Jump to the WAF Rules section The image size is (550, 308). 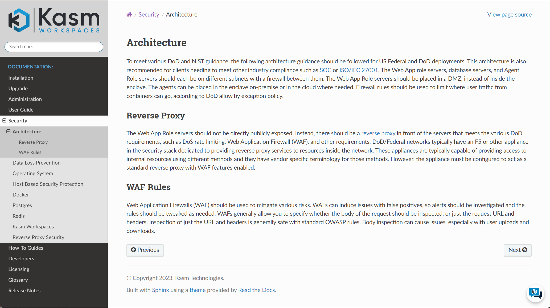(x=30, y=152)
